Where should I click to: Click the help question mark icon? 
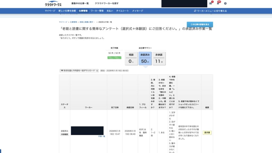pyautogui.click(x=225, y=3)
